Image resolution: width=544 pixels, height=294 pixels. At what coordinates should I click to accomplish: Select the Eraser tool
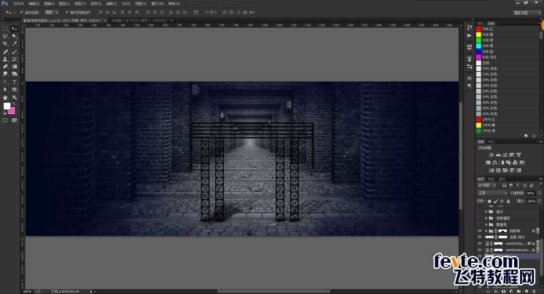click(5, 67)
